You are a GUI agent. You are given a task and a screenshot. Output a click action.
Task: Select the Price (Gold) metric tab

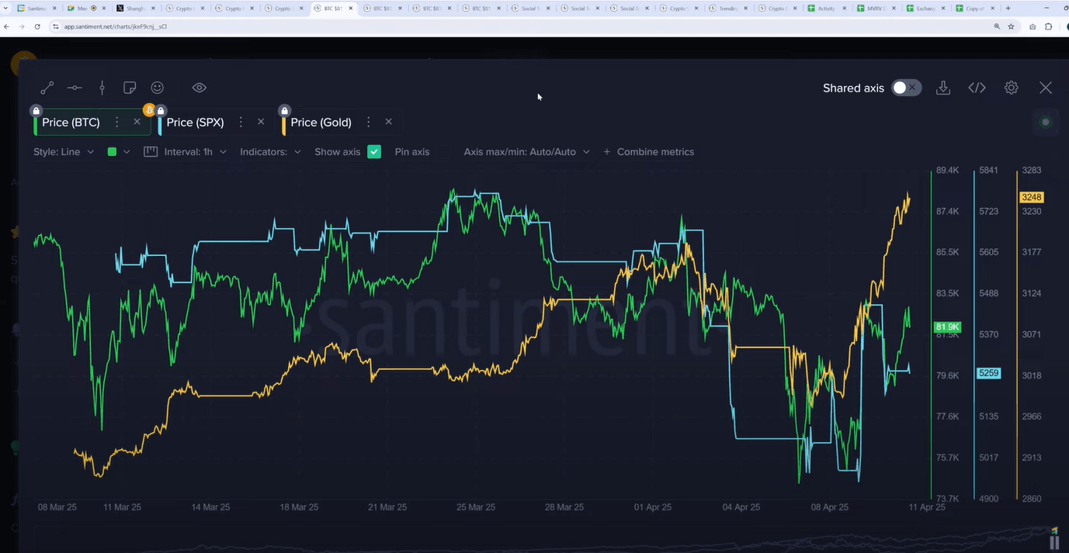point(321,123)
